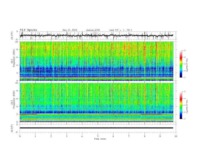
Task: Click time axis tick label '7'
Action: (129, 136)
